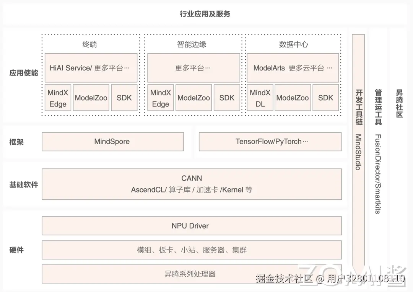413x292 pixels.
Task: Click the vertical 管理运工具 label
Action: [379, 107]
